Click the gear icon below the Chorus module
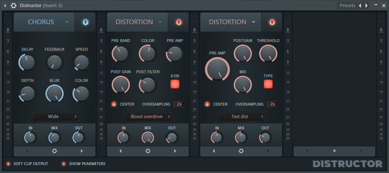The width and height of the screenshot is (389, 173). pos(55,151)
